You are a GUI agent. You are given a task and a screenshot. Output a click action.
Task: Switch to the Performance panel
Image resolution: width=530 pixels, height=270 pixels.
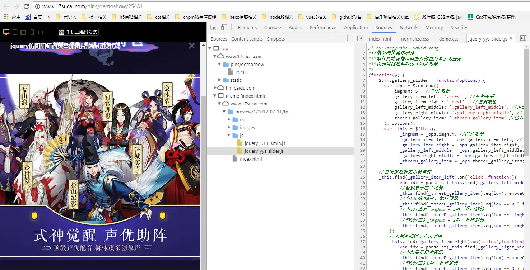click(x=323, y=27)
